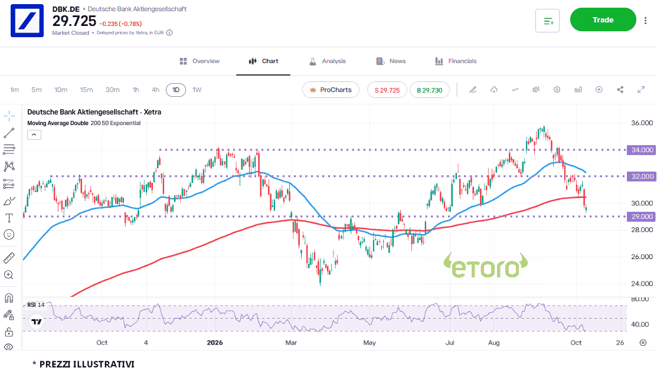Share the chart
657x370 pixels.
point(620,90)
